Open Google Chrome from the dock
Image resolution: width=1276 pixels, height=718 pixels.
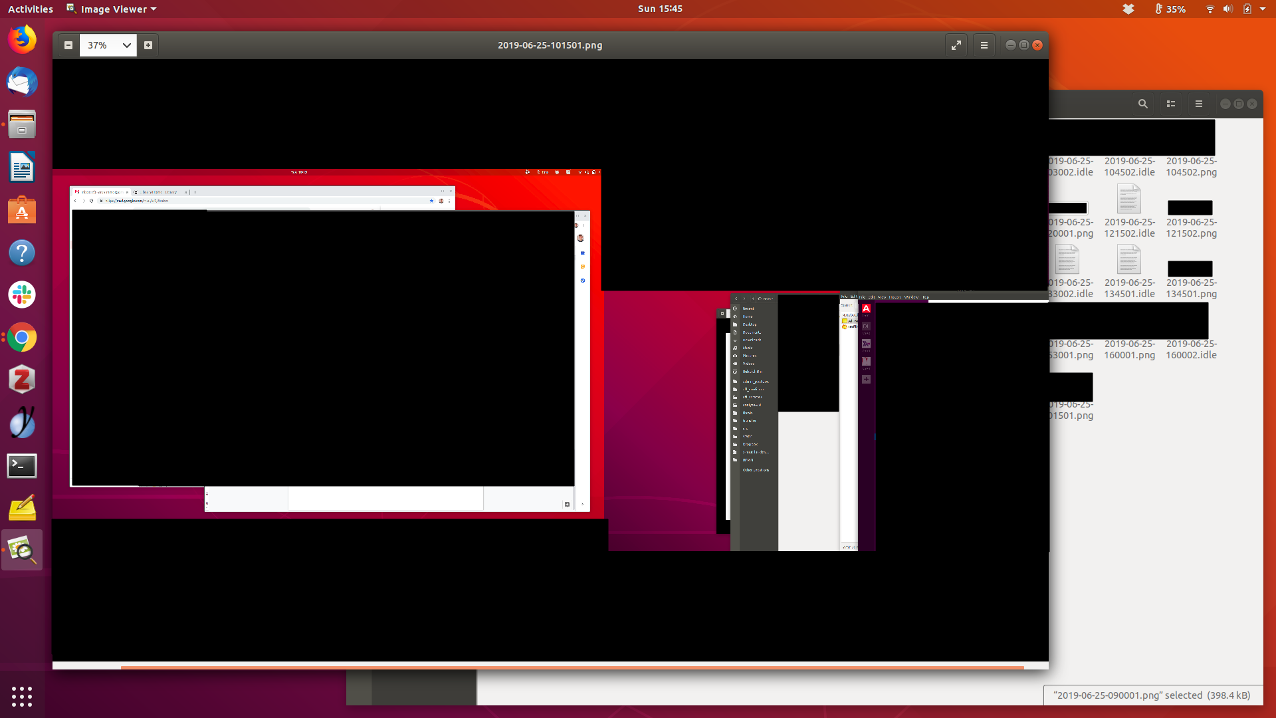point(22,338)
